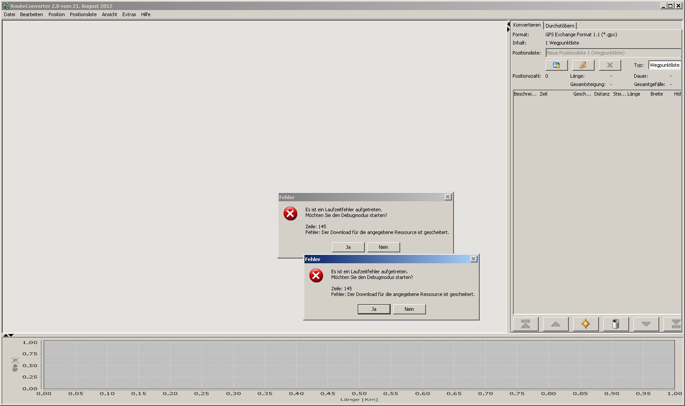Screen dimensions: 685x406
Task: Click the move position down arrow button
Action: tap(646, 324)
